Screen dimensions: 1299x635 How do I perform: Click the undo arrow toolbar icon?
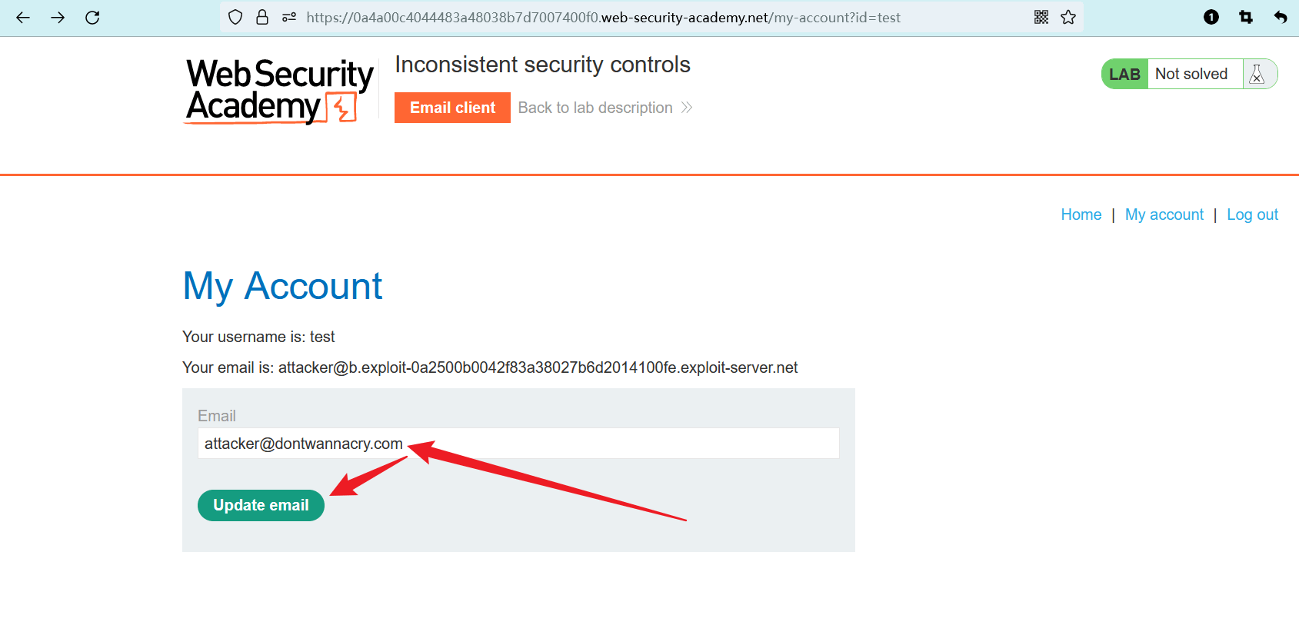click(x=1281, y=18)
